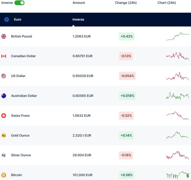Select the 2,520.1 EUR gold amount
This screenshot has width=191, height=180.
tap(82, 136)
